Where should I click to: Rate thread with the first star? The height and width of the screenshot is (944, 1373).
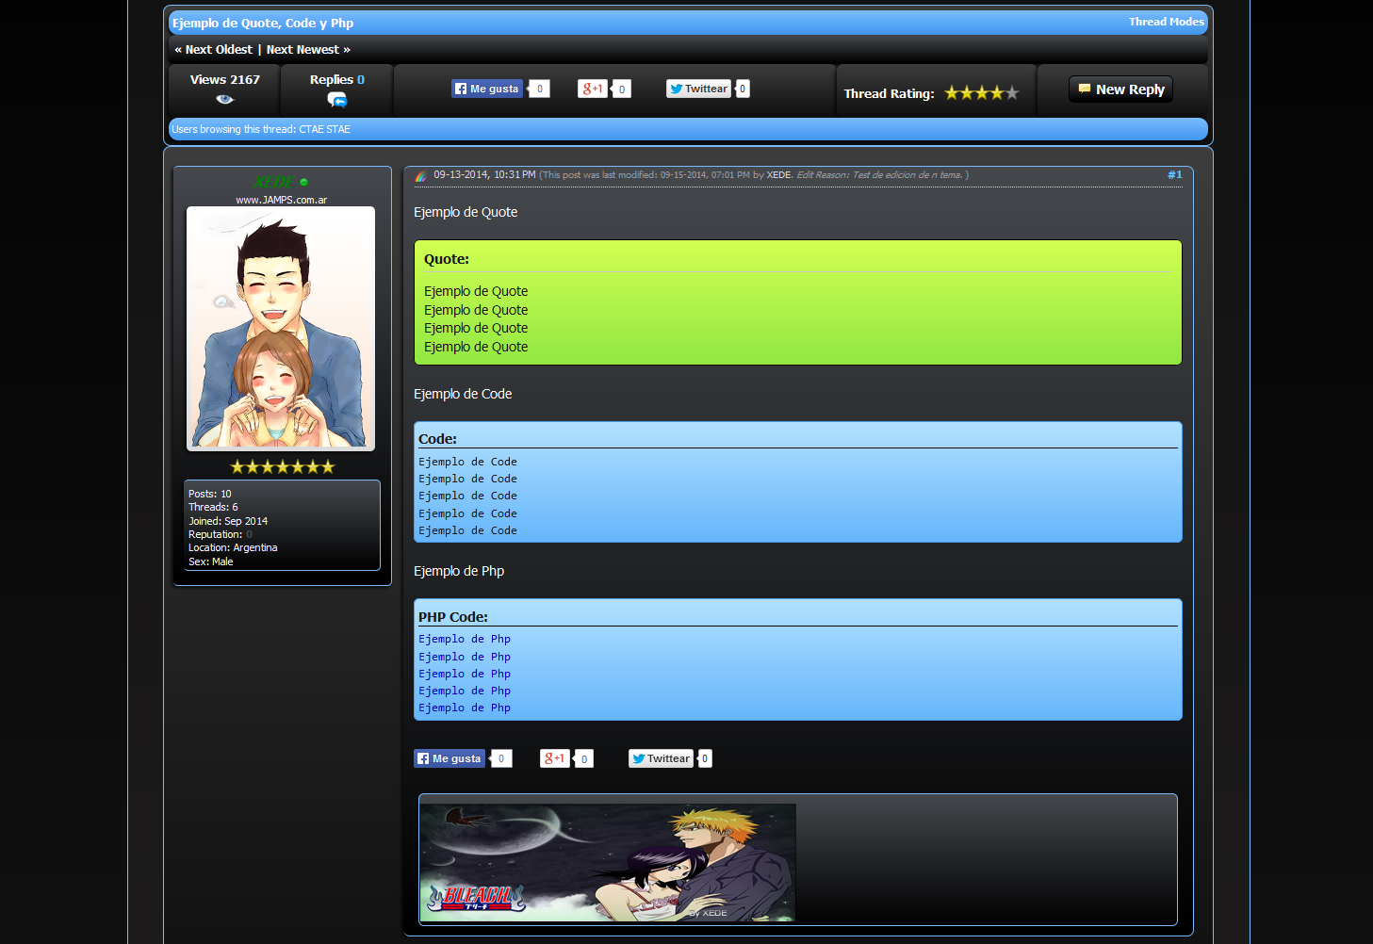[x=952, y=92]
